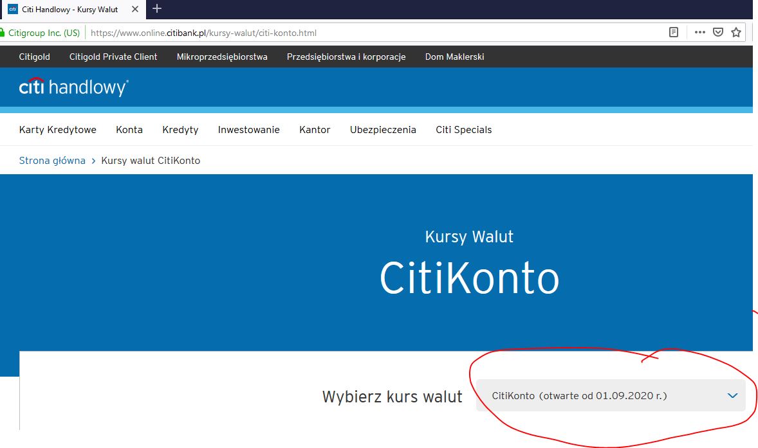Viewport: 758px width, 448px height.
Task: Open Konta menu
Action: click(129, 130)
